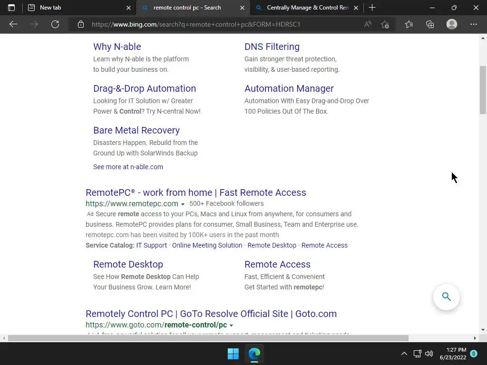Image resolution: width=487 pixels, height=365 pixels.
Task: Open taskbar clock and date
Action: tap(453, 354)
